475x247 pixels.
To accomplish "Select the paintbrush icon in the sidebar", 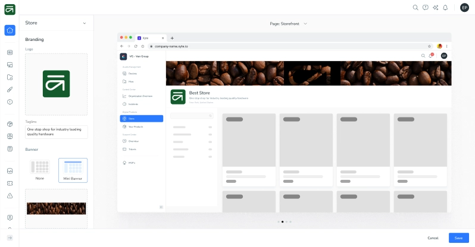I will coord(10,90).
